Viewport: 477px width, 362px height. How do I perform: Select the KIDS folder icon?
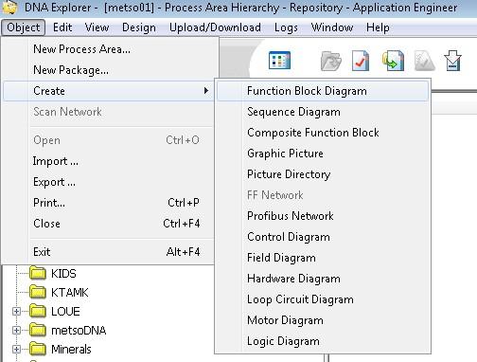[38, 273]
